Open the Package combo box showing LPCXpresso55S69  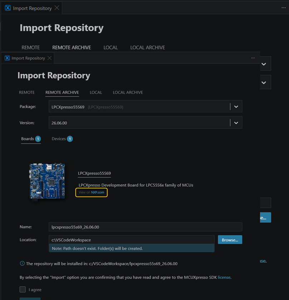coord(146,106)
